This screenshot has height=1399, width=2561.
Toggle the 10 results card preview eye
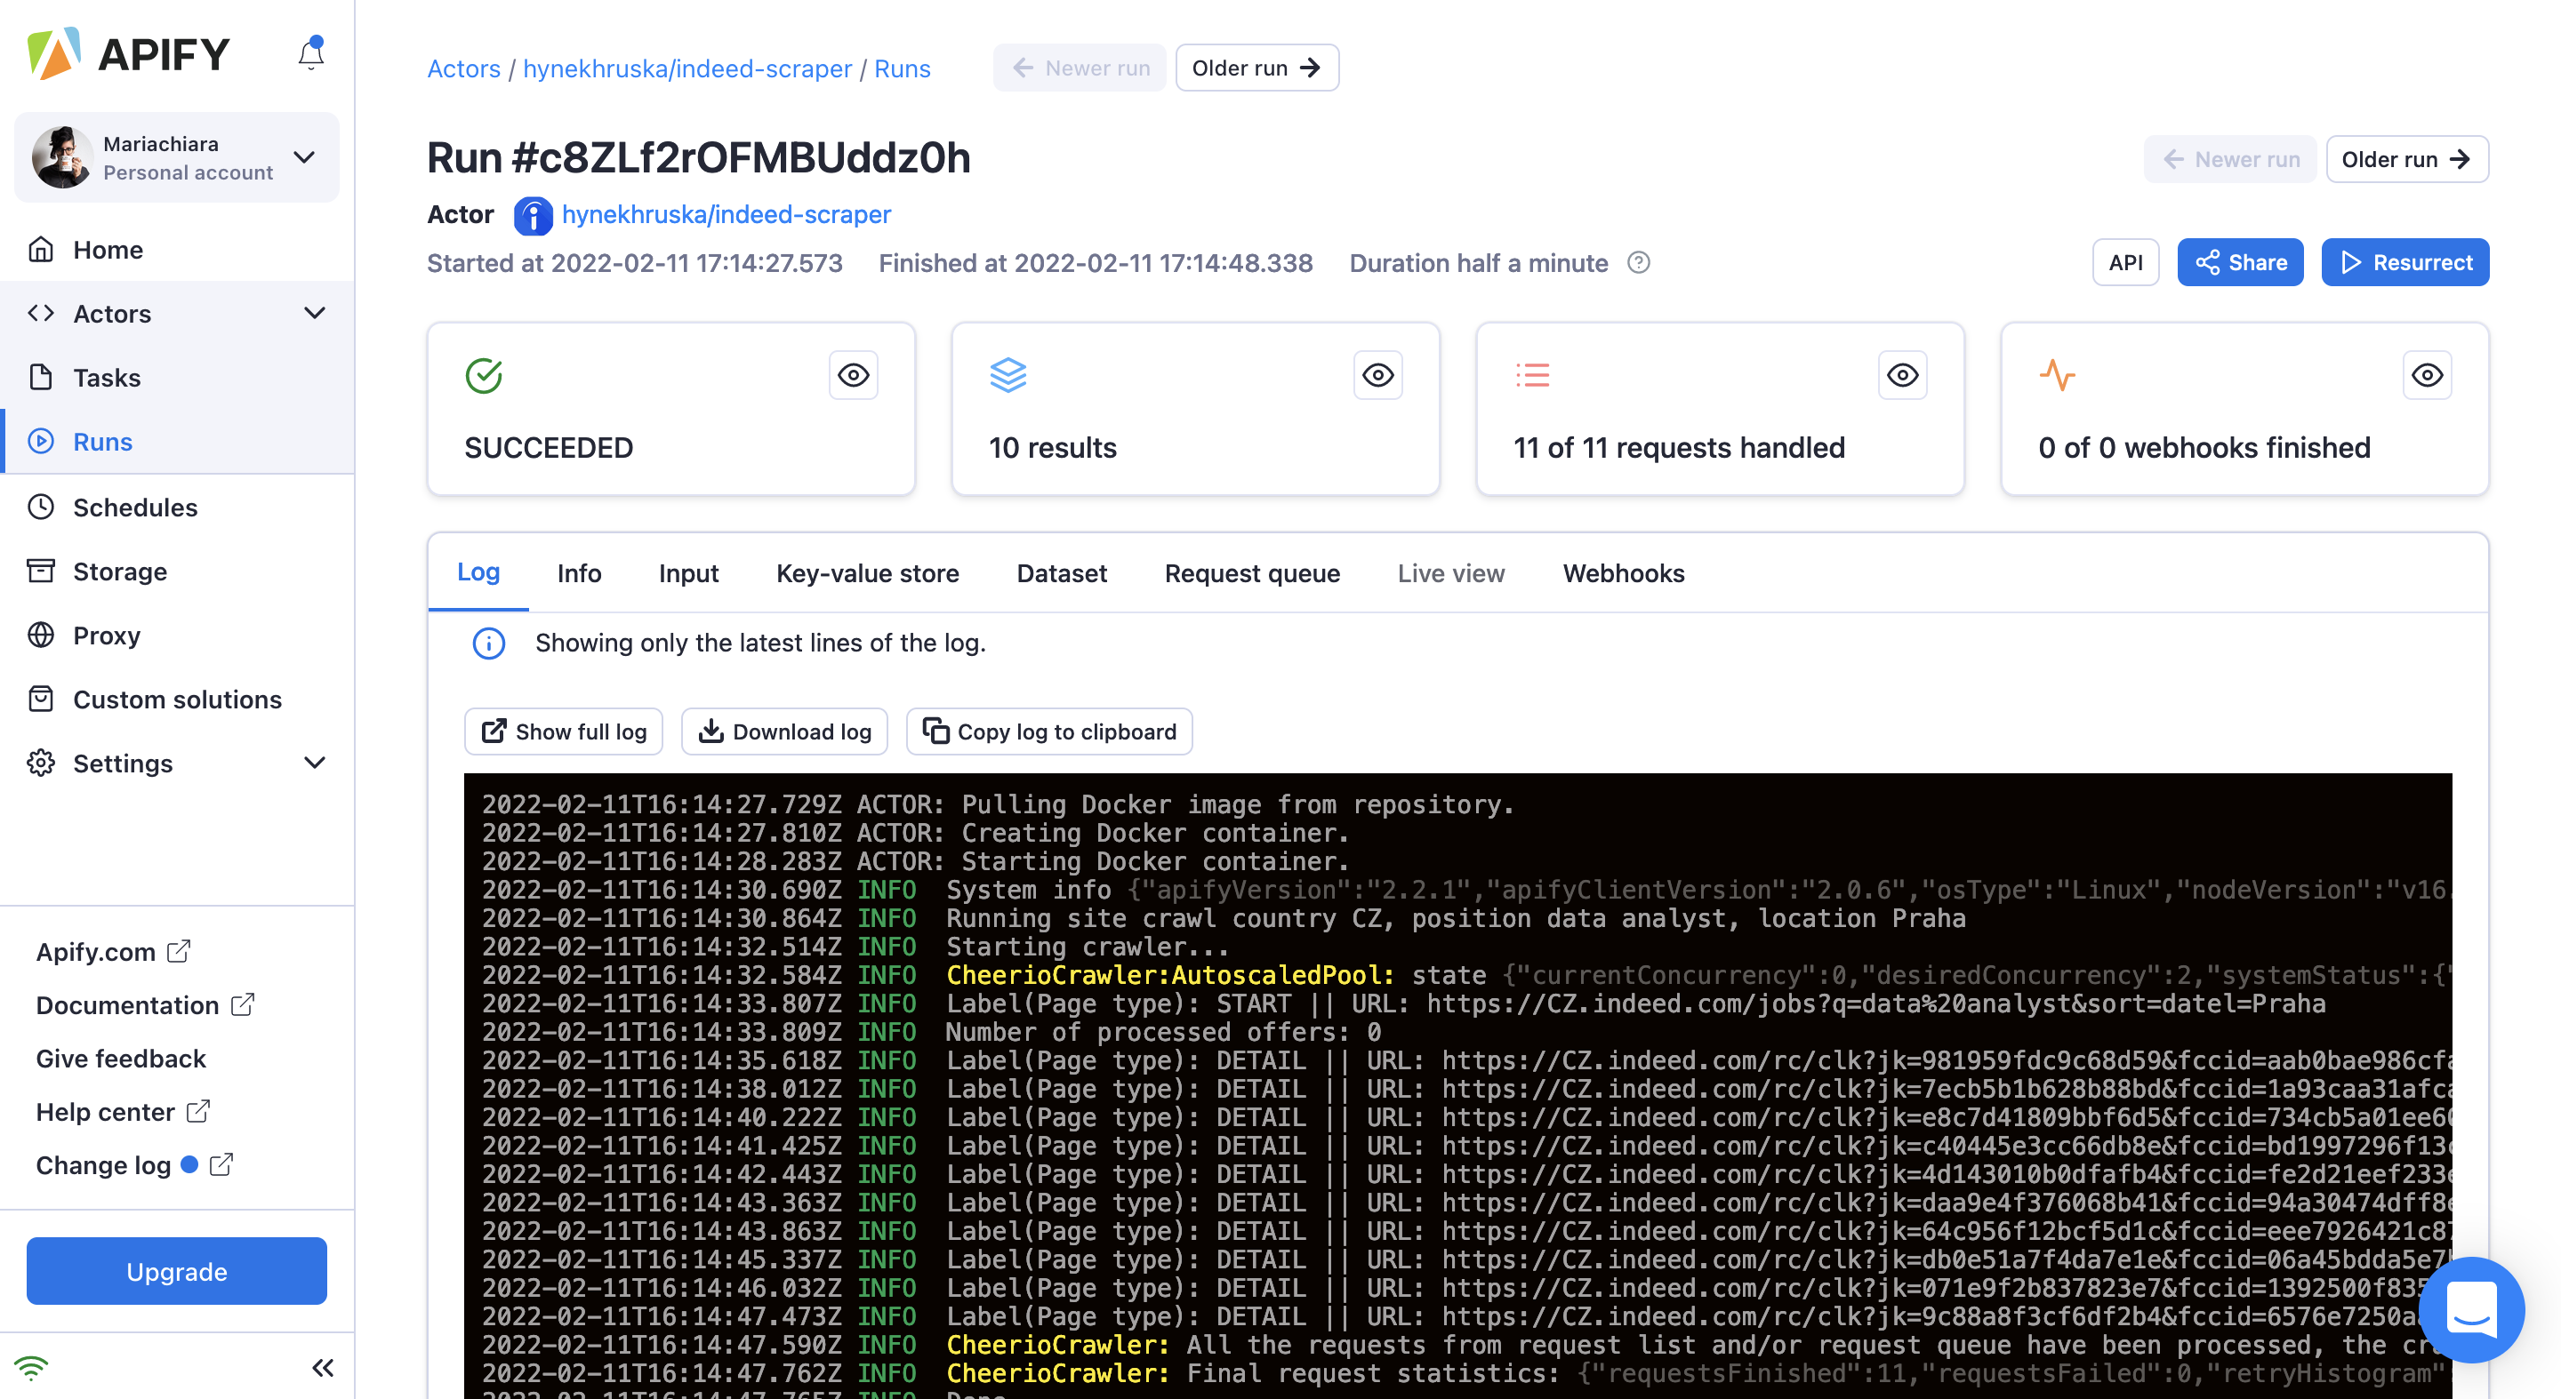point(1377,374)
